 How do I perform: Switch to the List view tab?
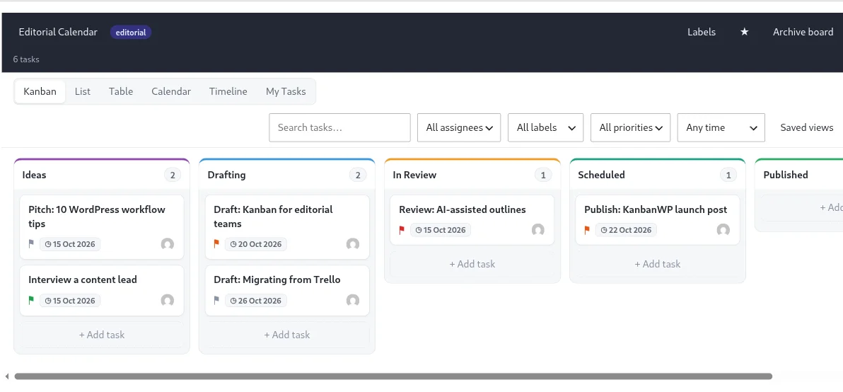[x=82, y=91]
